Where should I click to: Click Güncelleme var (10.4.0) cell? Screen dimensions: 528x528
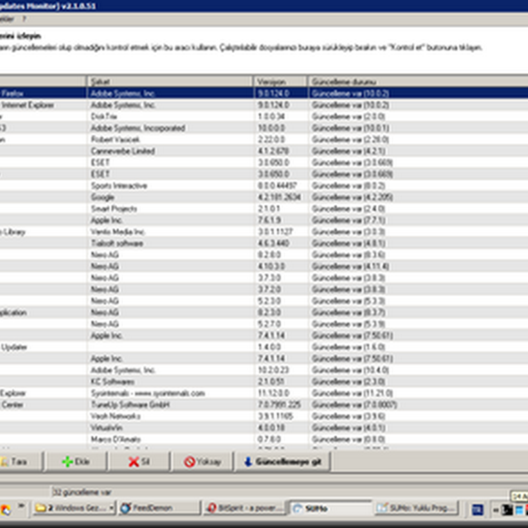418,370
